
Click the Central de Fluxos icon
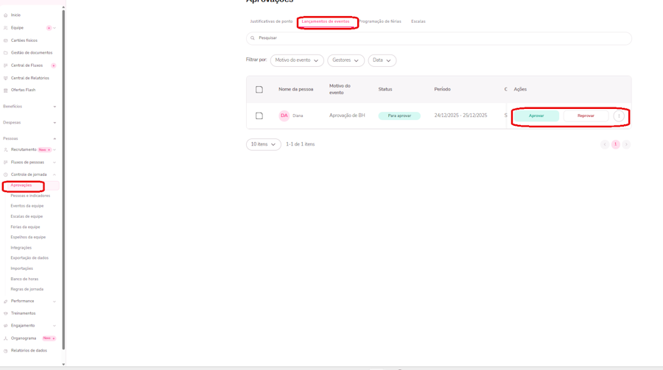pos(5,65)
